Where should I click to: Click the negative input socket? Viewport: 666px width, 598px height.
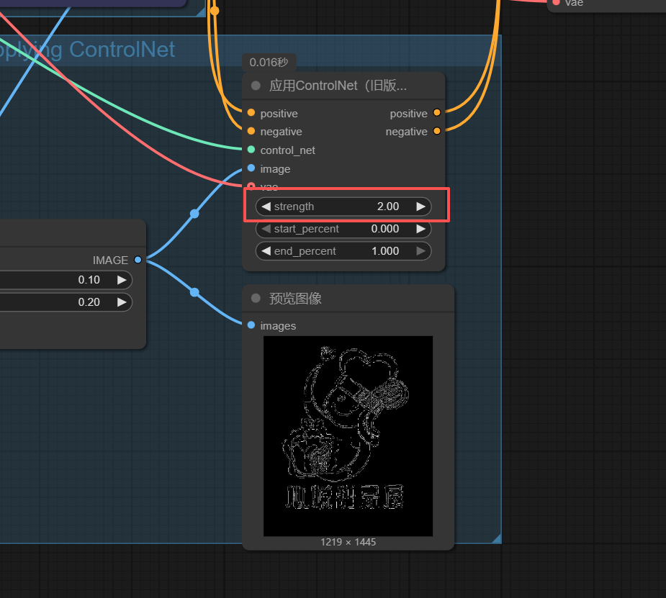251,131
